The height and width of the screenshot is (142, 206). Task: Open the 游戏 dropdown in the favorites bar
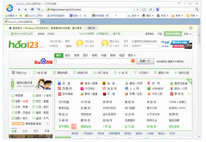coord(133,15)
